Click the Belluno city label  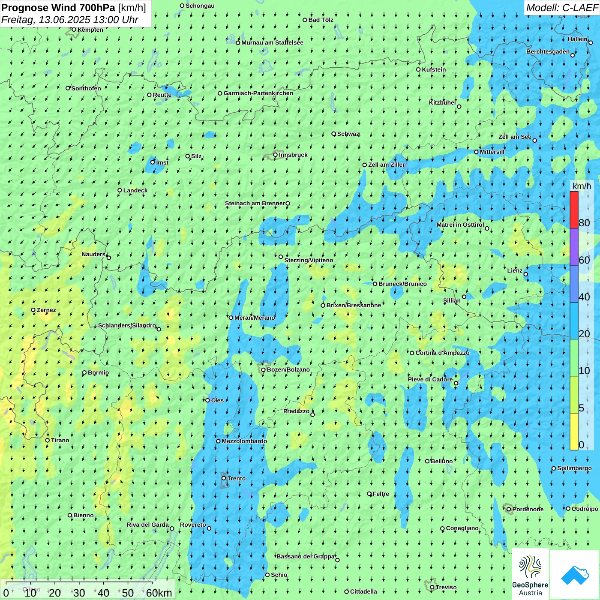pyautogui.click(x=441, y=461)
